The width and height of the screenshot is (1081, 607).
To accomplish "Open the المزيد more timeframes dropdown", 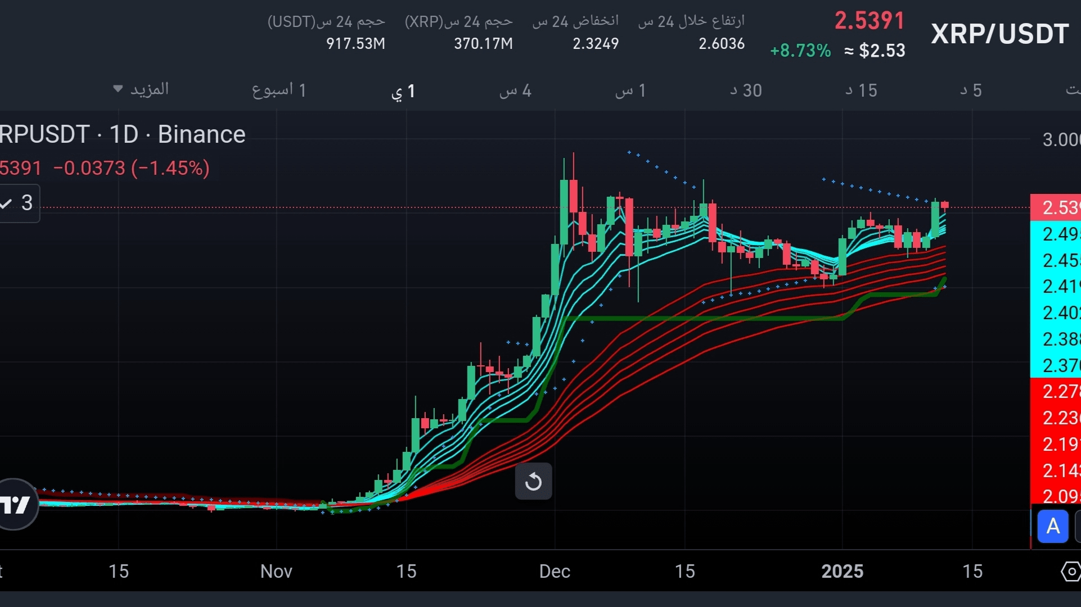I will click(141, 89).
